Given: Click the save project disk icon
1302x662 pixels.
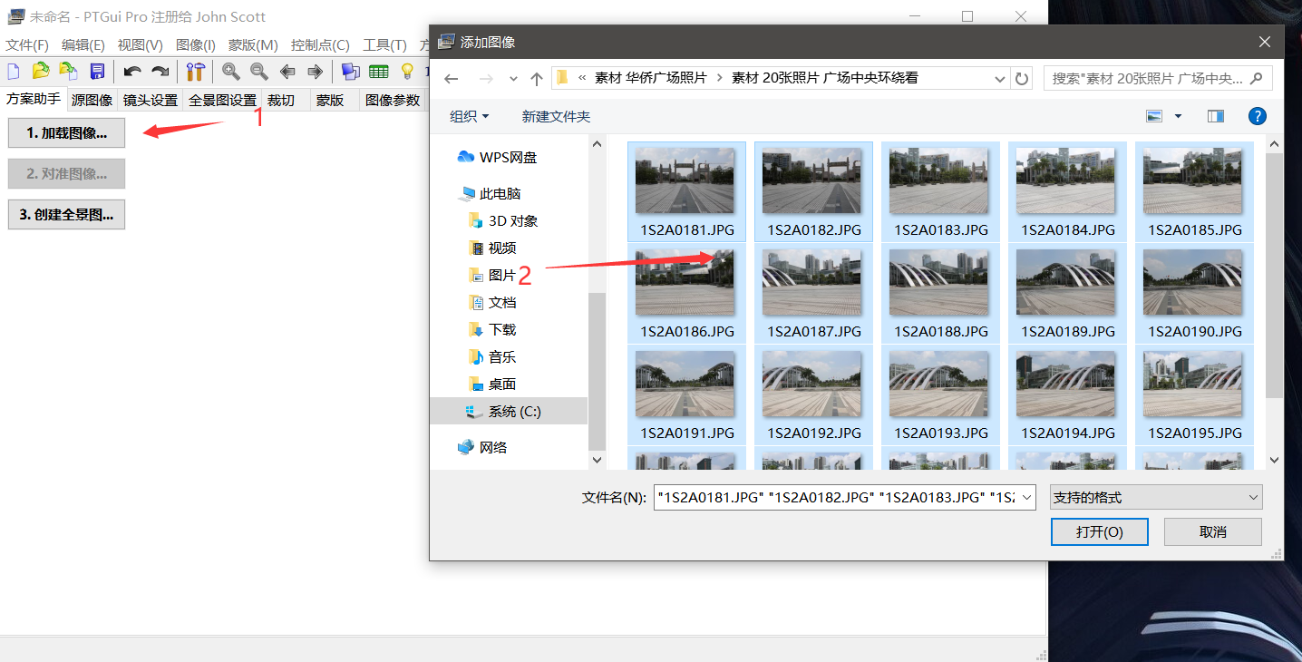Looking at the screenshot, I should pyautogui.click(x=98, y=71).
